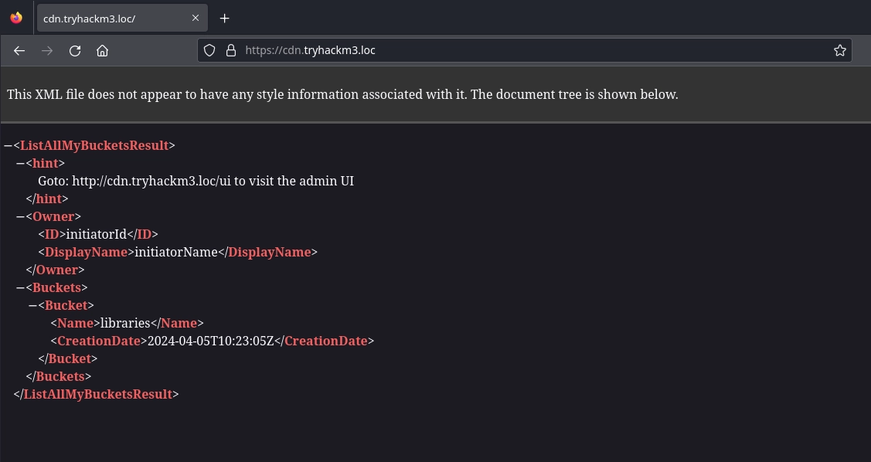Screen dimensions: 871x462
Task: Click the forward navigation arrow
Action: [47, 51]
